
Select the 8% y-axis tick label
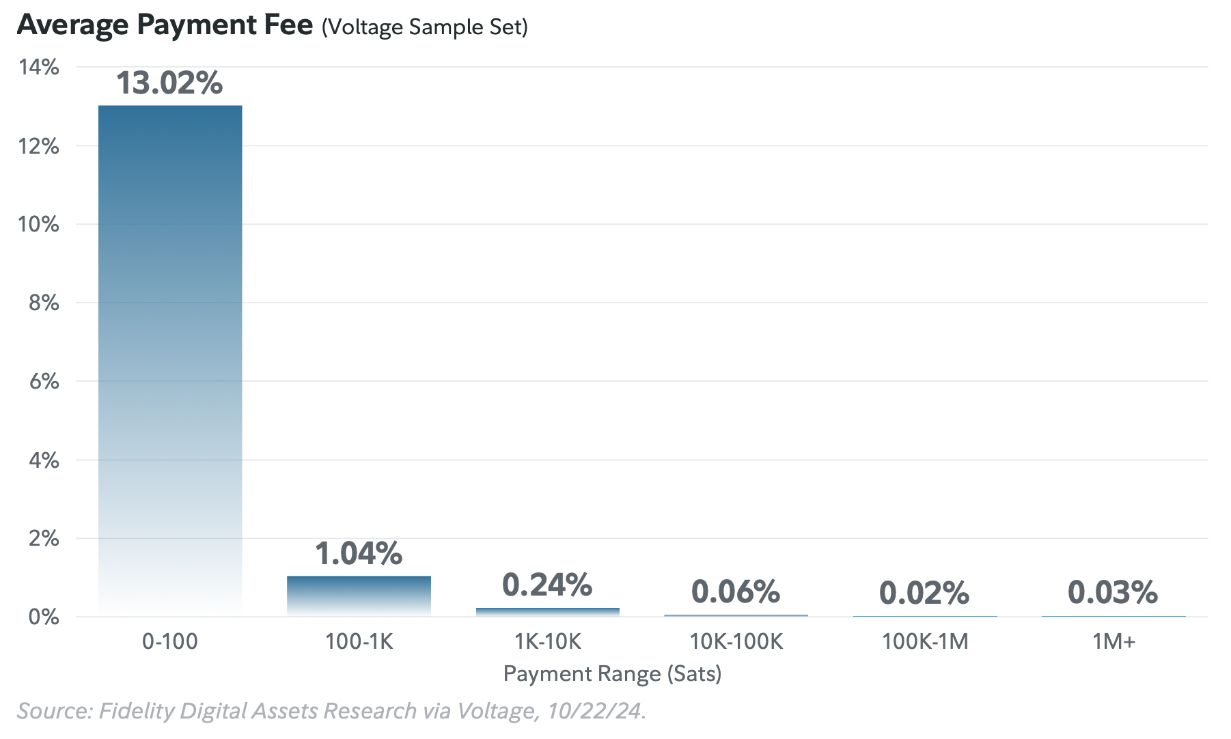(x=44, y=303)
